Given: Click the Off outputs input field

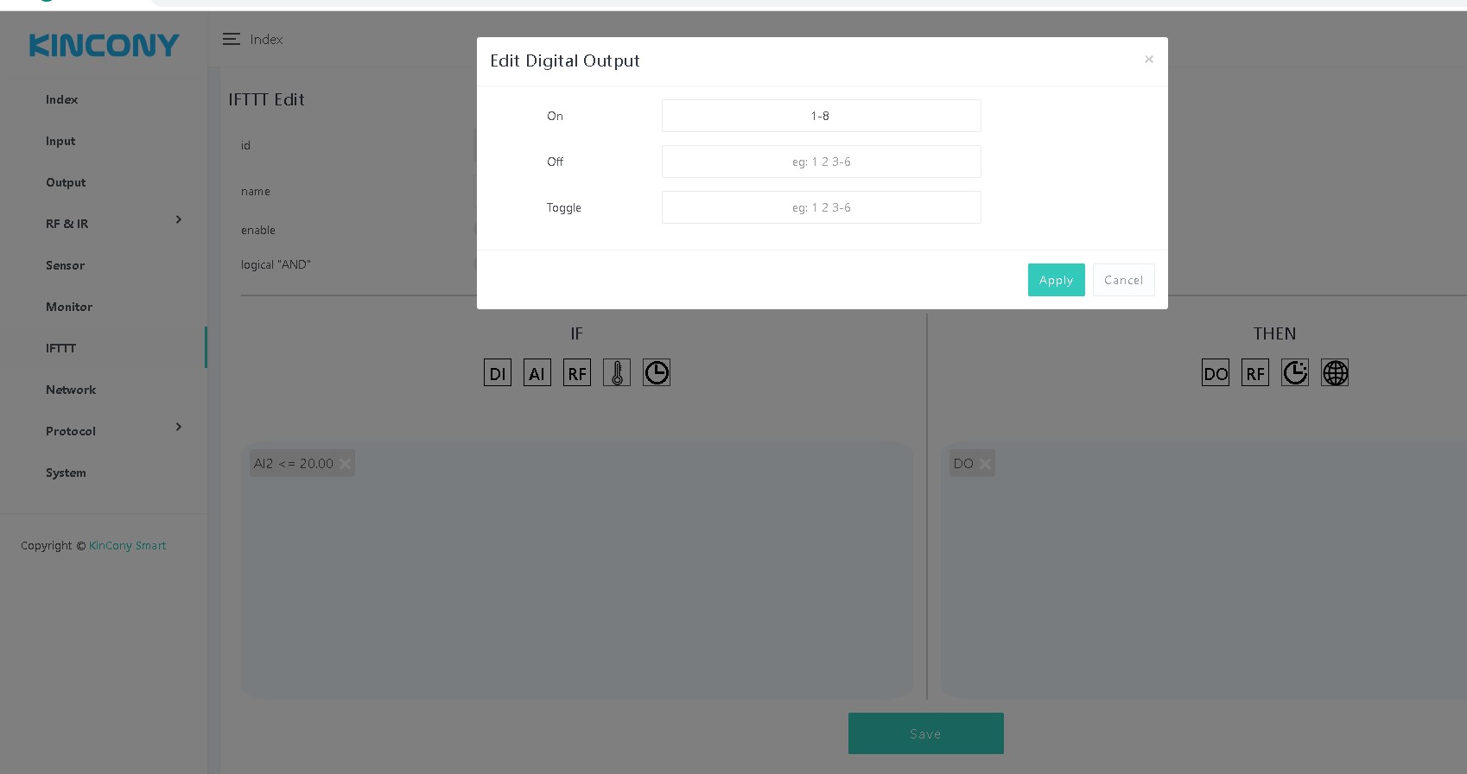Looking at the screenshot, I should [x=821, y=162].
